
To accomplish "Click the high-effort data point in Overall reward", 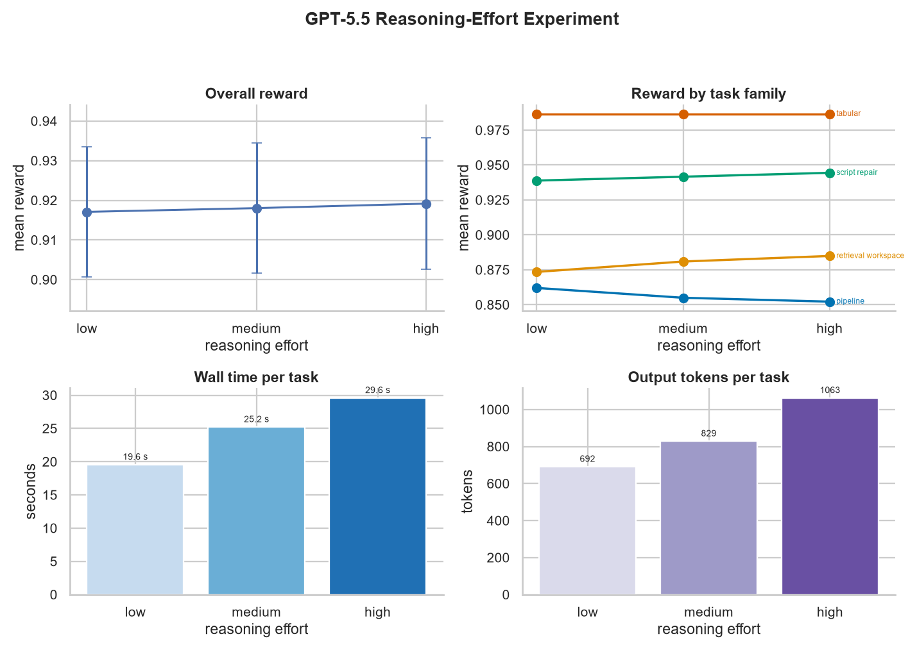I will tap(427, 204).
